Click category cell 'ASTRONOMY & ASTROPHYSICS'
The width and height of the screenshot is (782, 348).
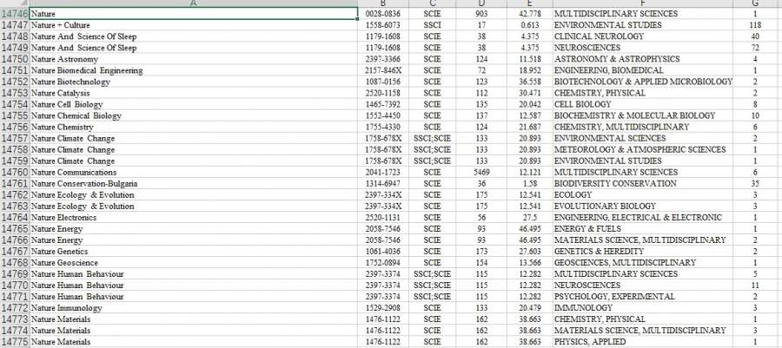tap(643, 59)
